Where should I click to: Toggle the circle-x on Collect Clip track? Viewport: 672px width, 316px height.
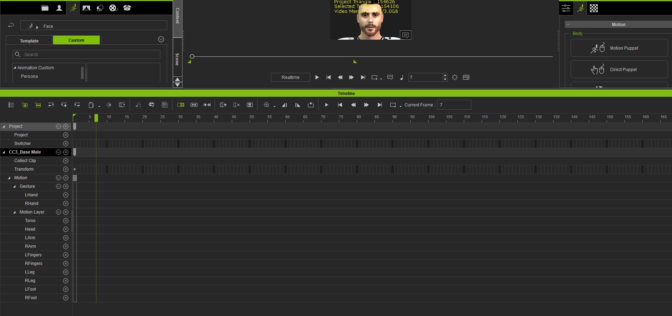(x=66, y=161)
